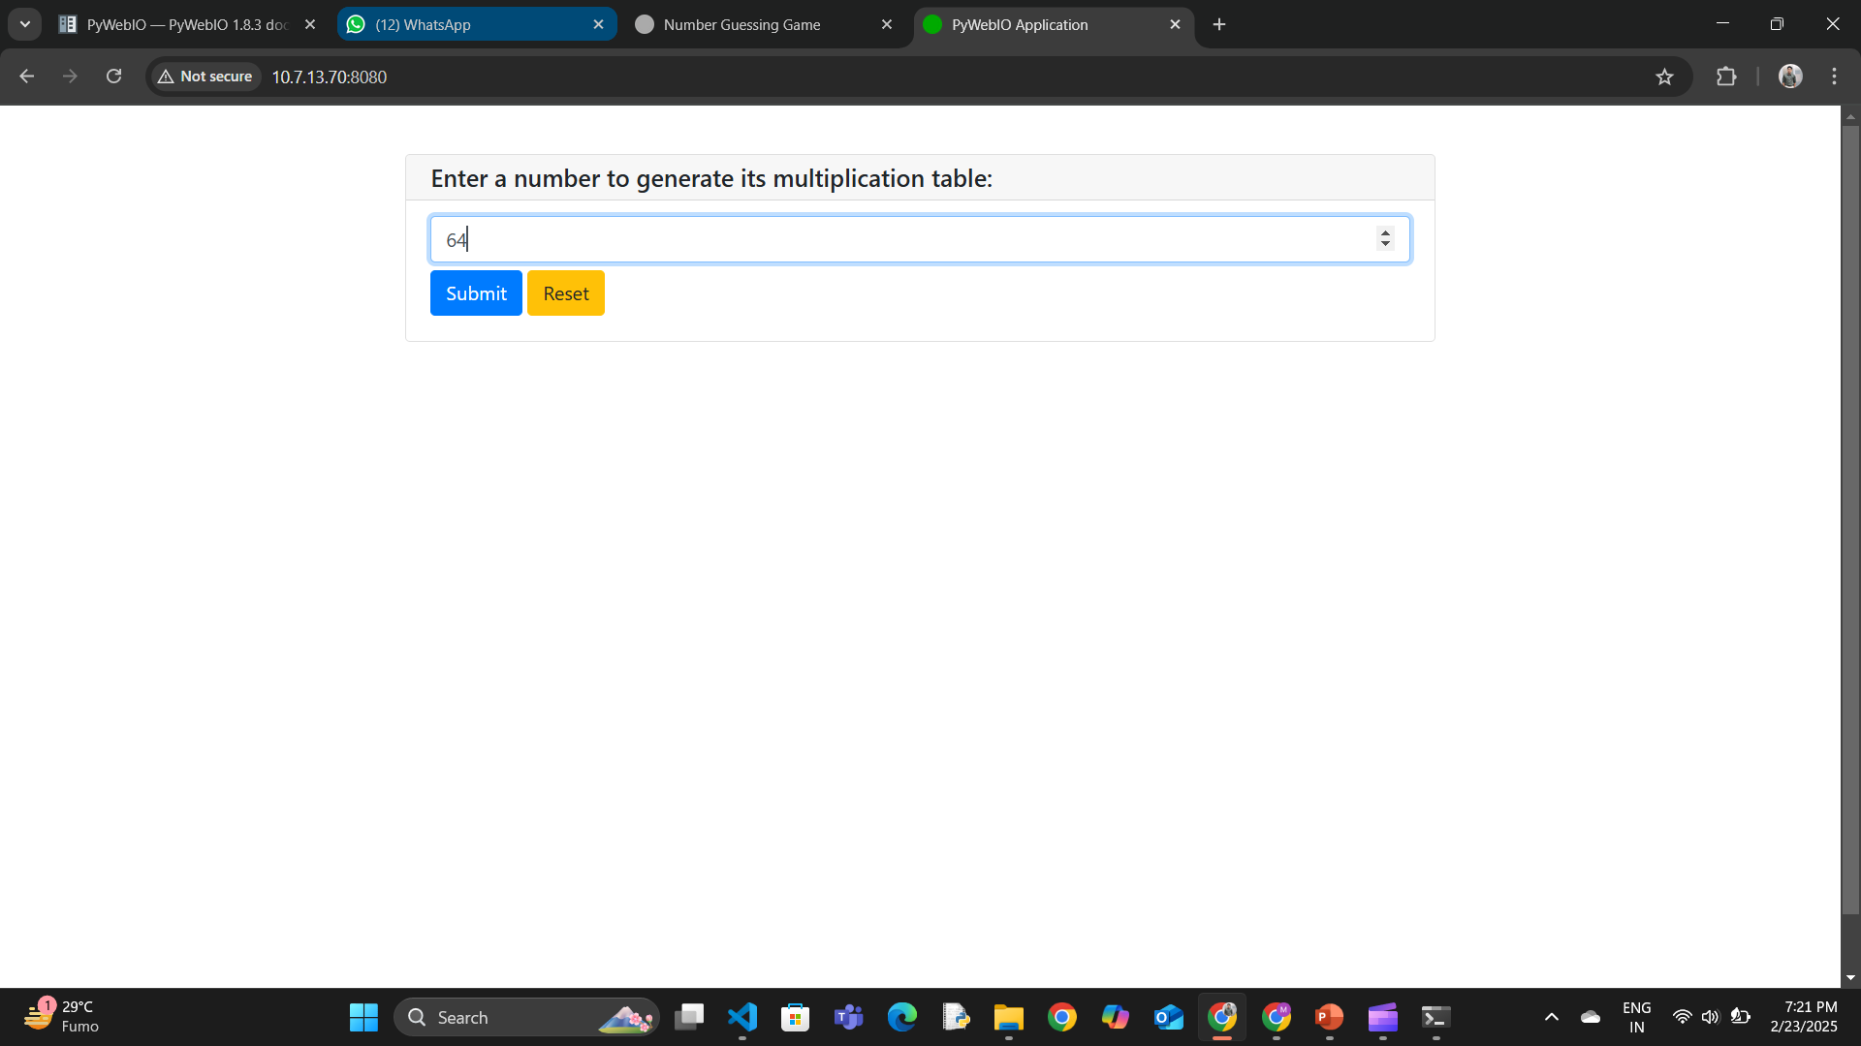The image size is (1861, 1046).
Task: Open the Extensions puzzle icon
Action: click(1726, 77)
